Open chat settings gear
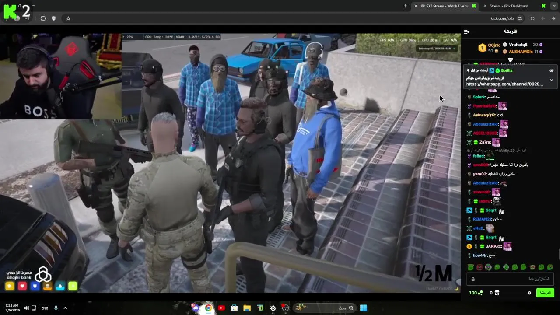The image size is (560, 315). tap(529, 293)
